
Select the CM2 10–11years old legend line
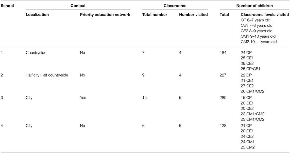259,42
